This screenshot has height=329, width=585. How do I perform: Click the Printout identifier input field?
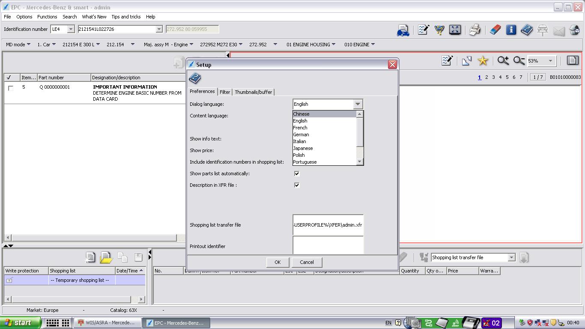pos(328,245)
